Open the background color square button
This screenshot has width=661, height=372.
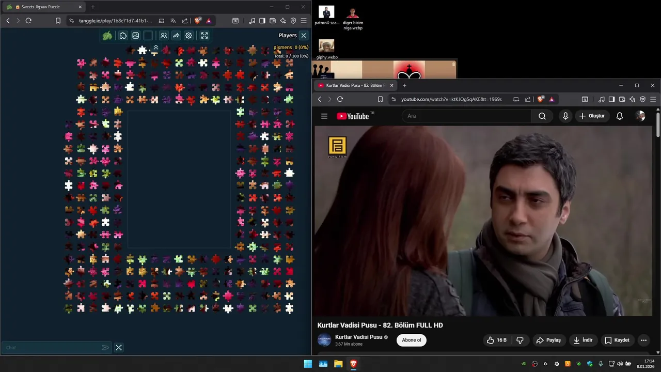point(148,36)
